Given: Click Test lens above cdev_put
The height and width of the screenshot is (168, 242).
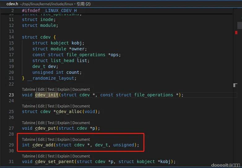Looking at the screenshot, I should [x=51, y=123].
